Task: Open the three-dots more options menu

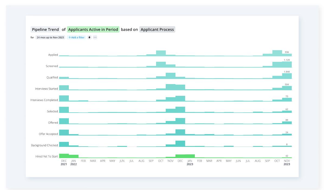Action: (x=95, y=37)
